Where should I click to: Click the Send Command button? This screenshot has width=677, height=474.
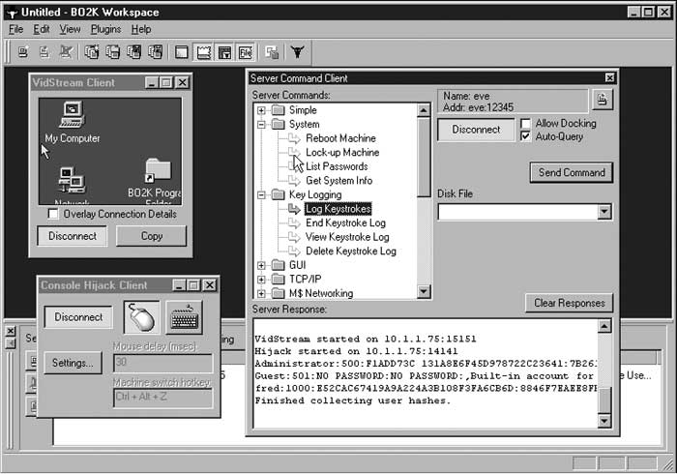point(572,173)
